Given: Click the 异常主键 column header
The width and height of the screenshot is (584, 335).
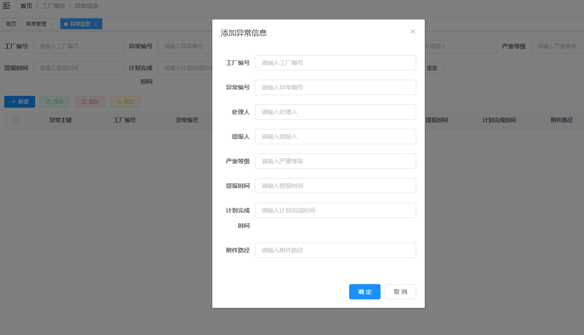Looking at the screenshot, I should tap(60, 120).
